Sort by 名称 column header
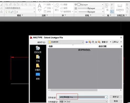This screenshot has width=130, height=103. click(73, 46)
